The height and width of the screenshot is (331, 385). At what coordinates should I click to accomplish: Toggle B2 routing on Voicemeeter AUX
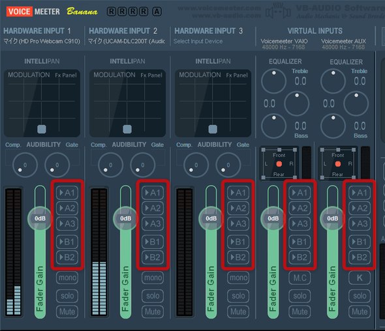click(360, 257)
